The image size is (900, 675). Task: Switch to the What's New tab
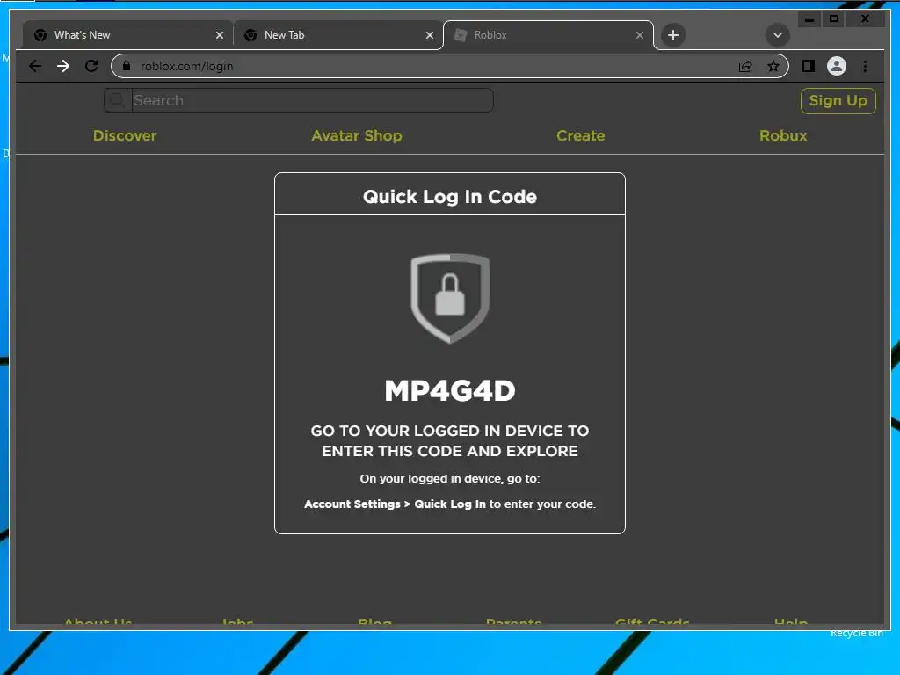127,35
